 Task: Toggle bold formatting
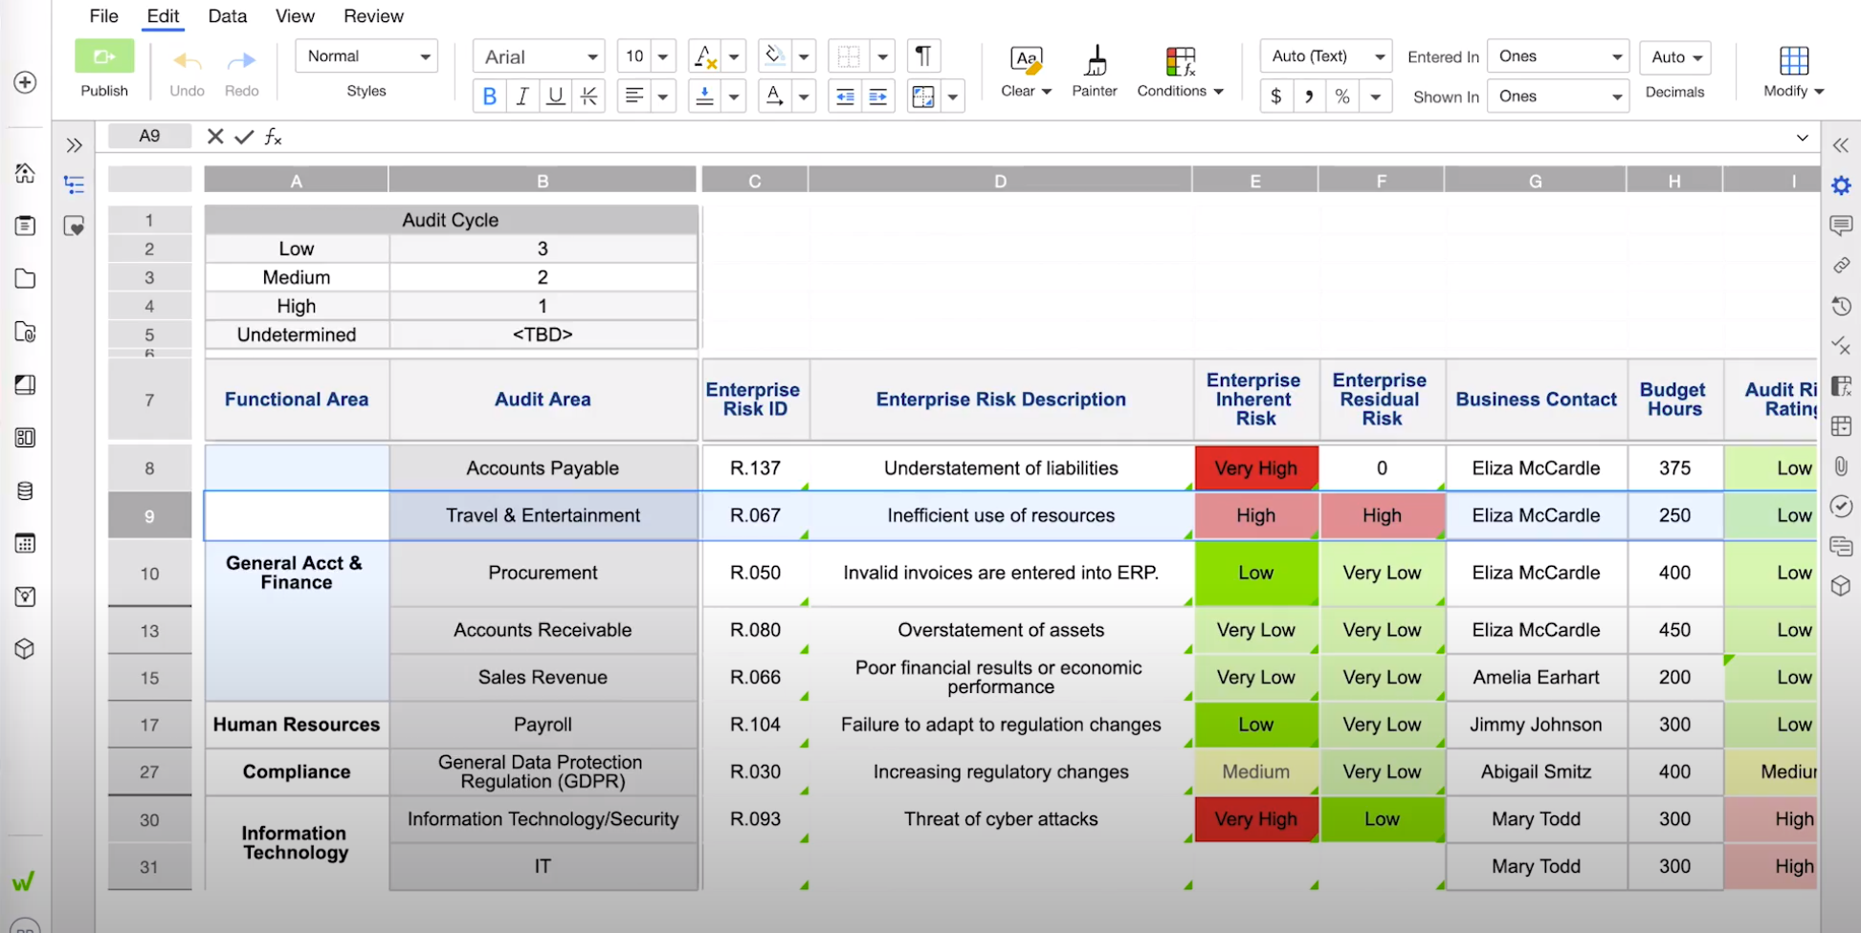490,97
